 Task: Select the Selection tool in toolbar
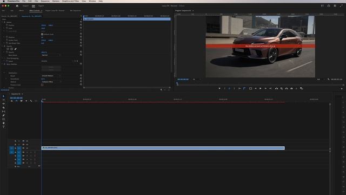tap(4, 96)
